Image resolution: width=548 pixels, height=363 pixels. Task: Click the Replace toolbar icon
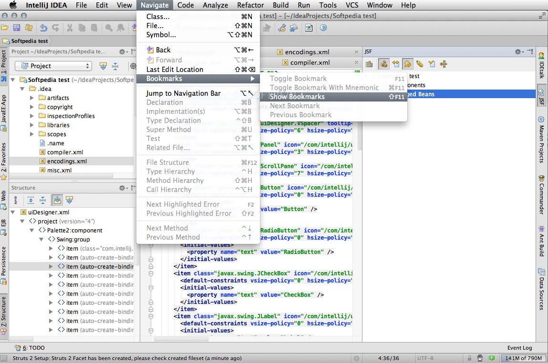coord(121,28)
